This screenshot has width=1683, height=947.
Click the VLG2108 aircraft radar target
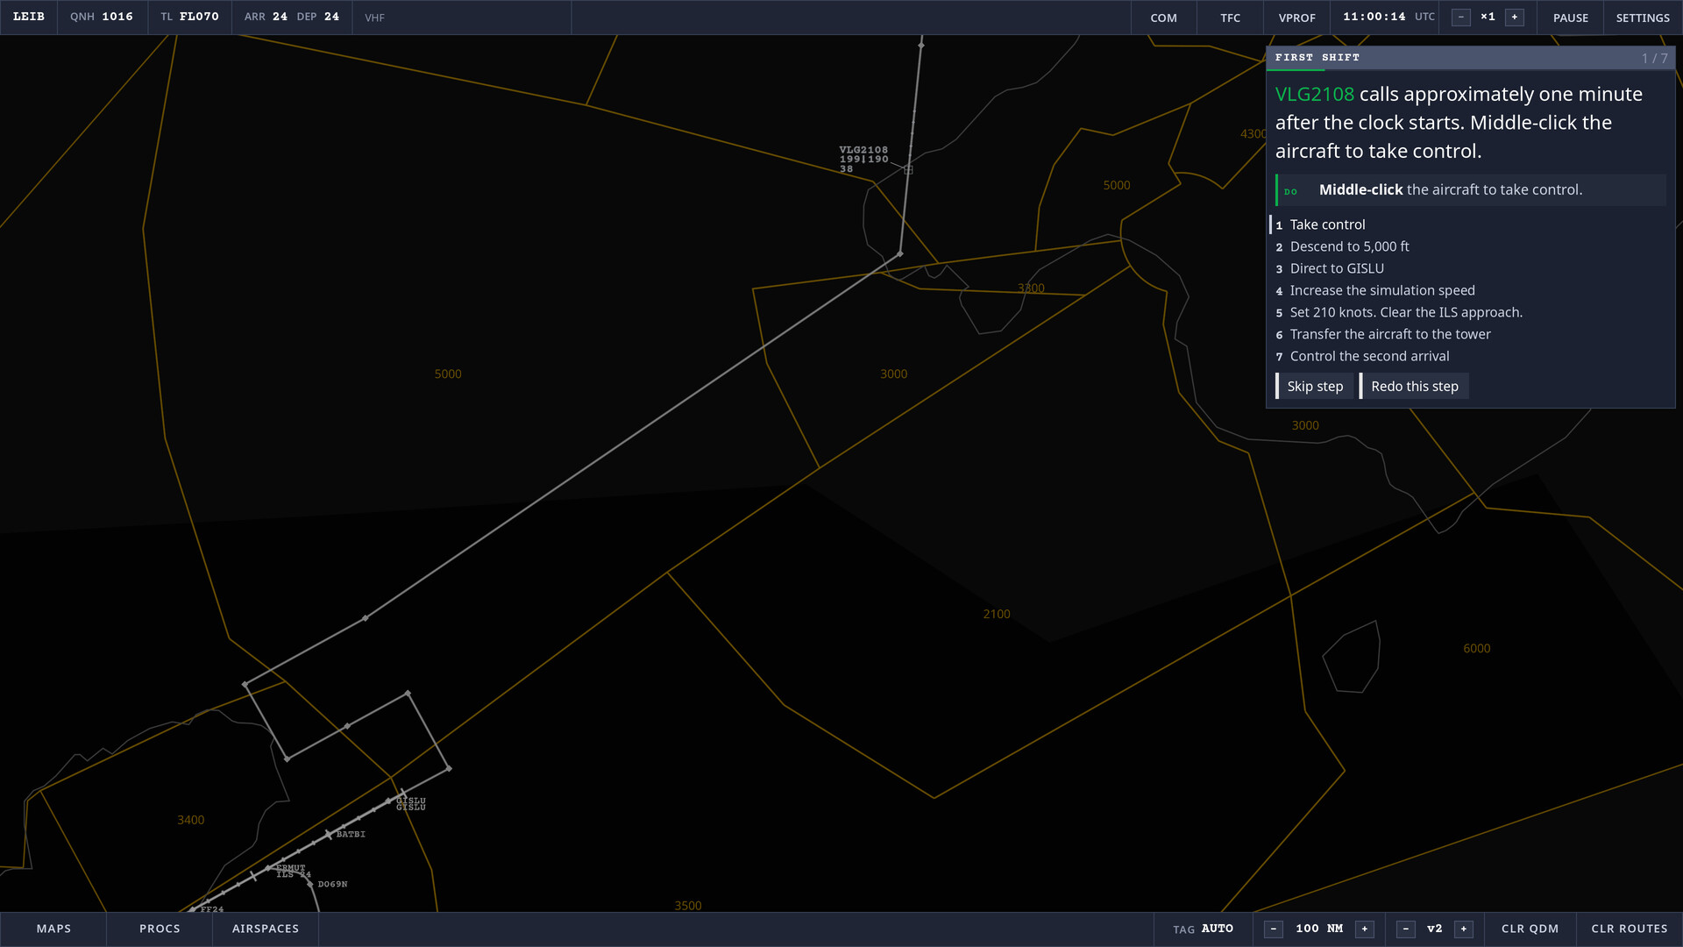click(x=909, y=169)
